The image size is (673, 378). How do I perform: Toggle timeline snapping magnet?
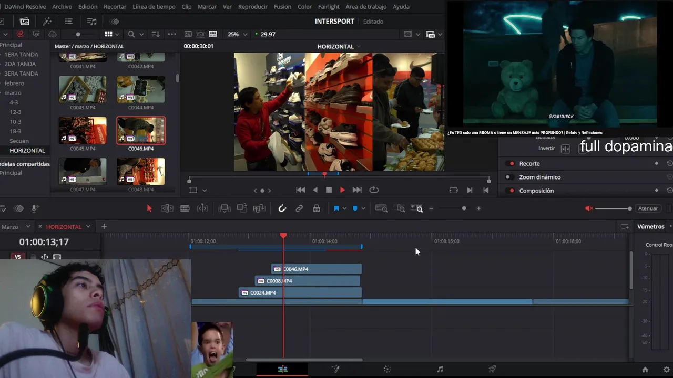point(282,208)
